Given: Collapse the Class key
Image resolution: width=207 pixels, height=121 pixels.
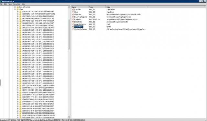Looking at the screenshot, I should coord(15,9).
